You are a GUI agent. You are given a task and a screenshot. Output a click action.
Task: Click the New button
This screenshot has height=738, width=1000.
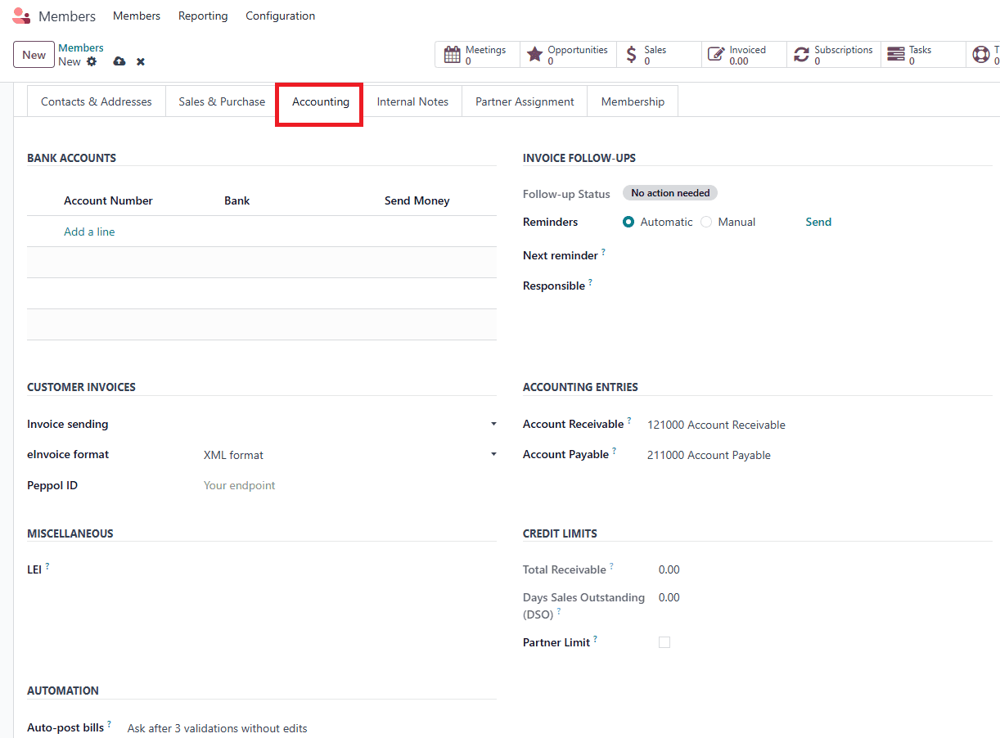pos(34,55)
